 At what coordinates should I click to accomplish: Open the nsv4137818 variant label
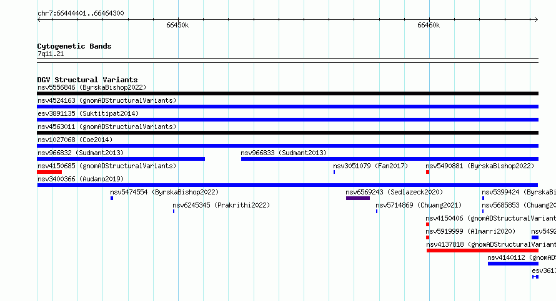491,244
